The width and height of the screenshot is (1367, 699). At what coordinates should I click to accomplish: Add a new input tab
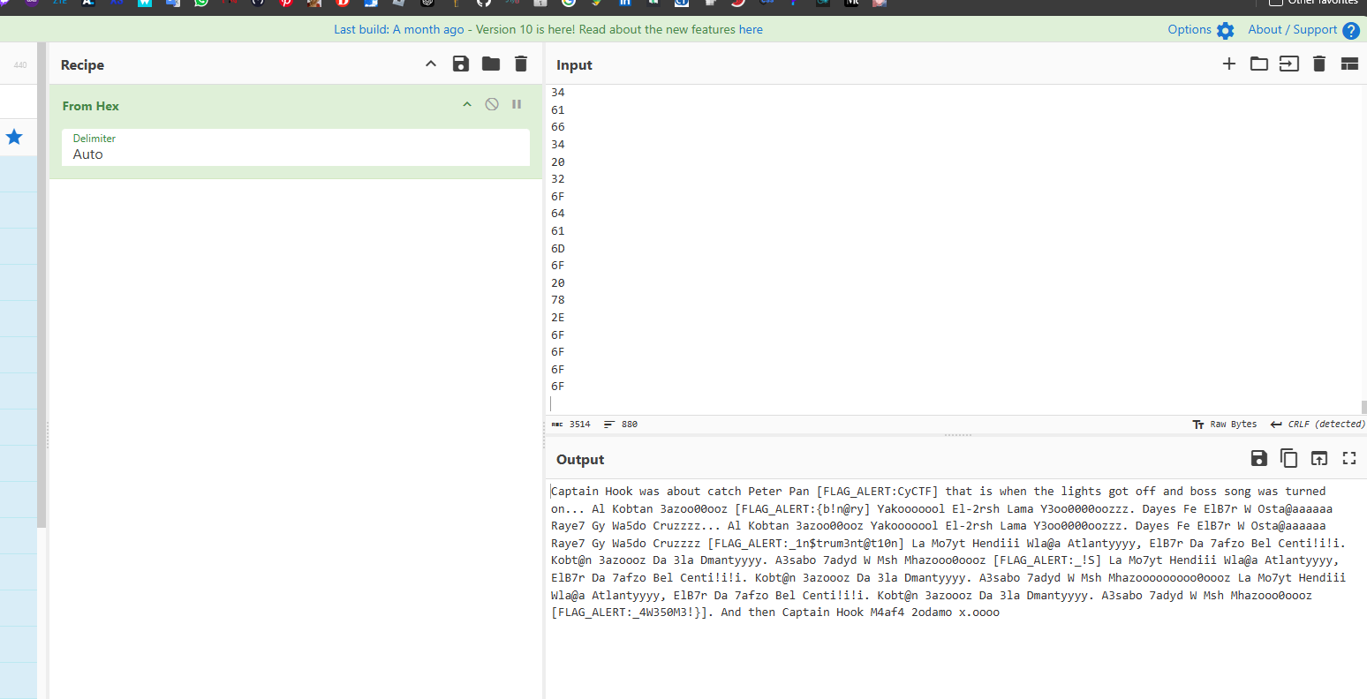click(1228, 64)
